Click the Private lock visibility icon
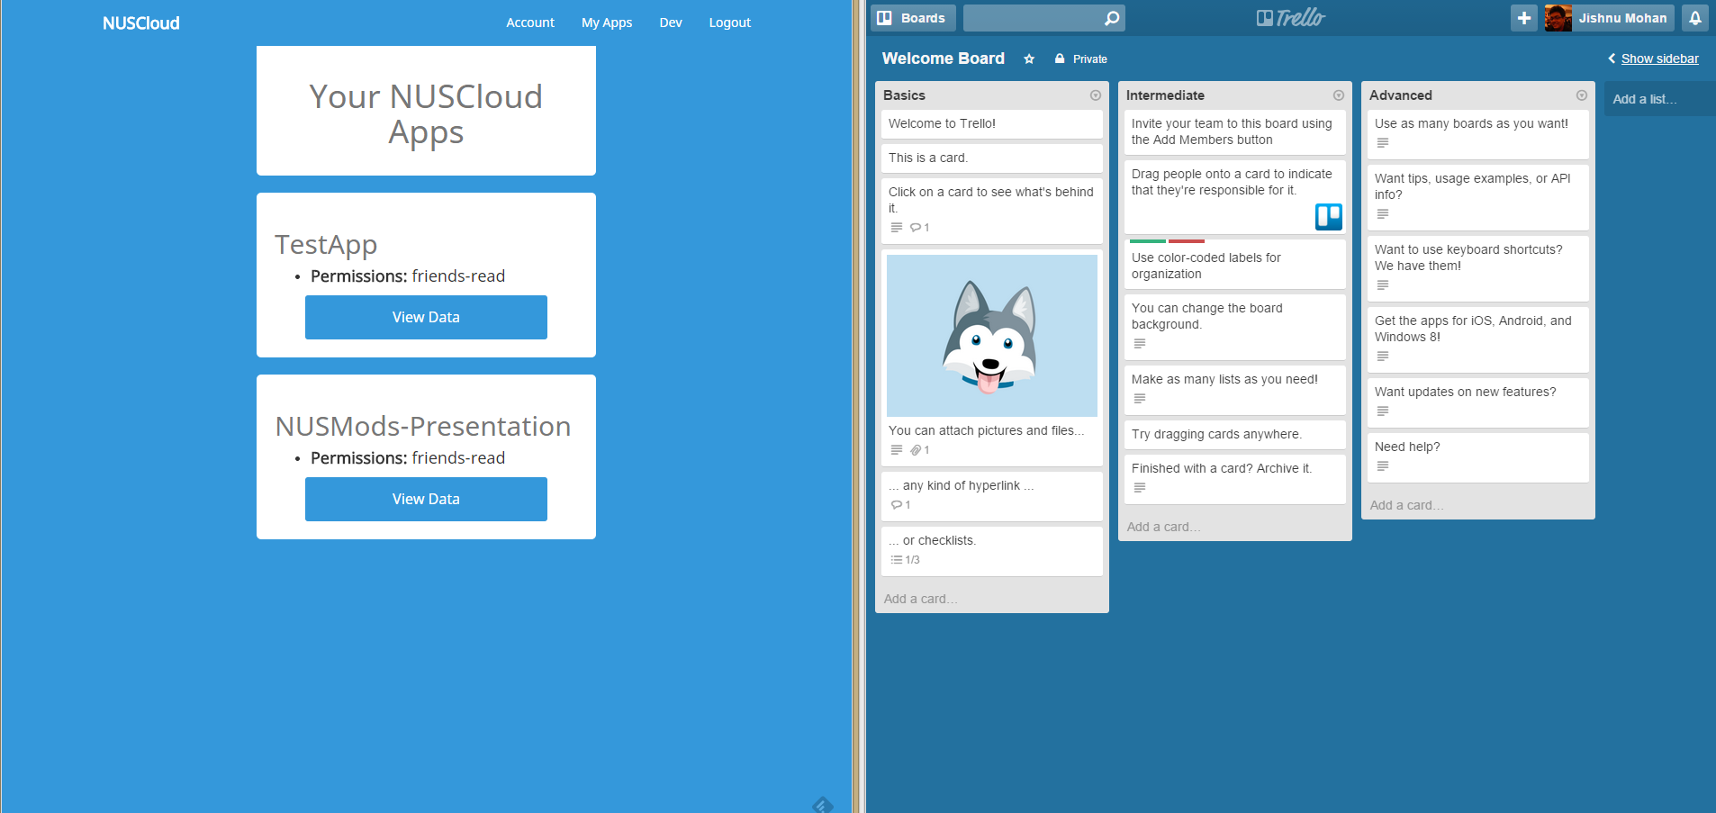The image size is (1716, 813). (x=1060, y=59)
